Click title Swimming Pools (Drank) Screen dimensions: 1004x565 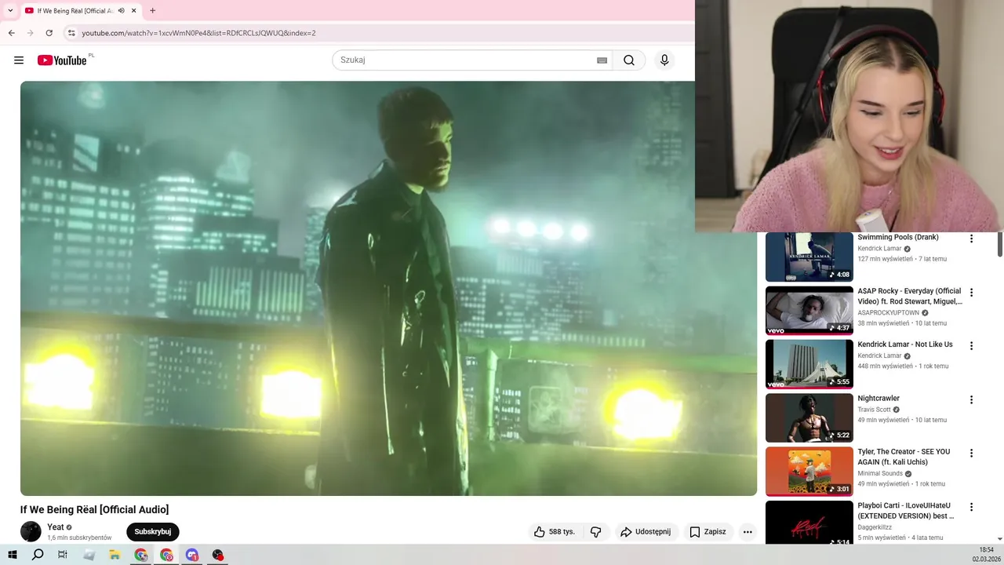pos(898,237)
